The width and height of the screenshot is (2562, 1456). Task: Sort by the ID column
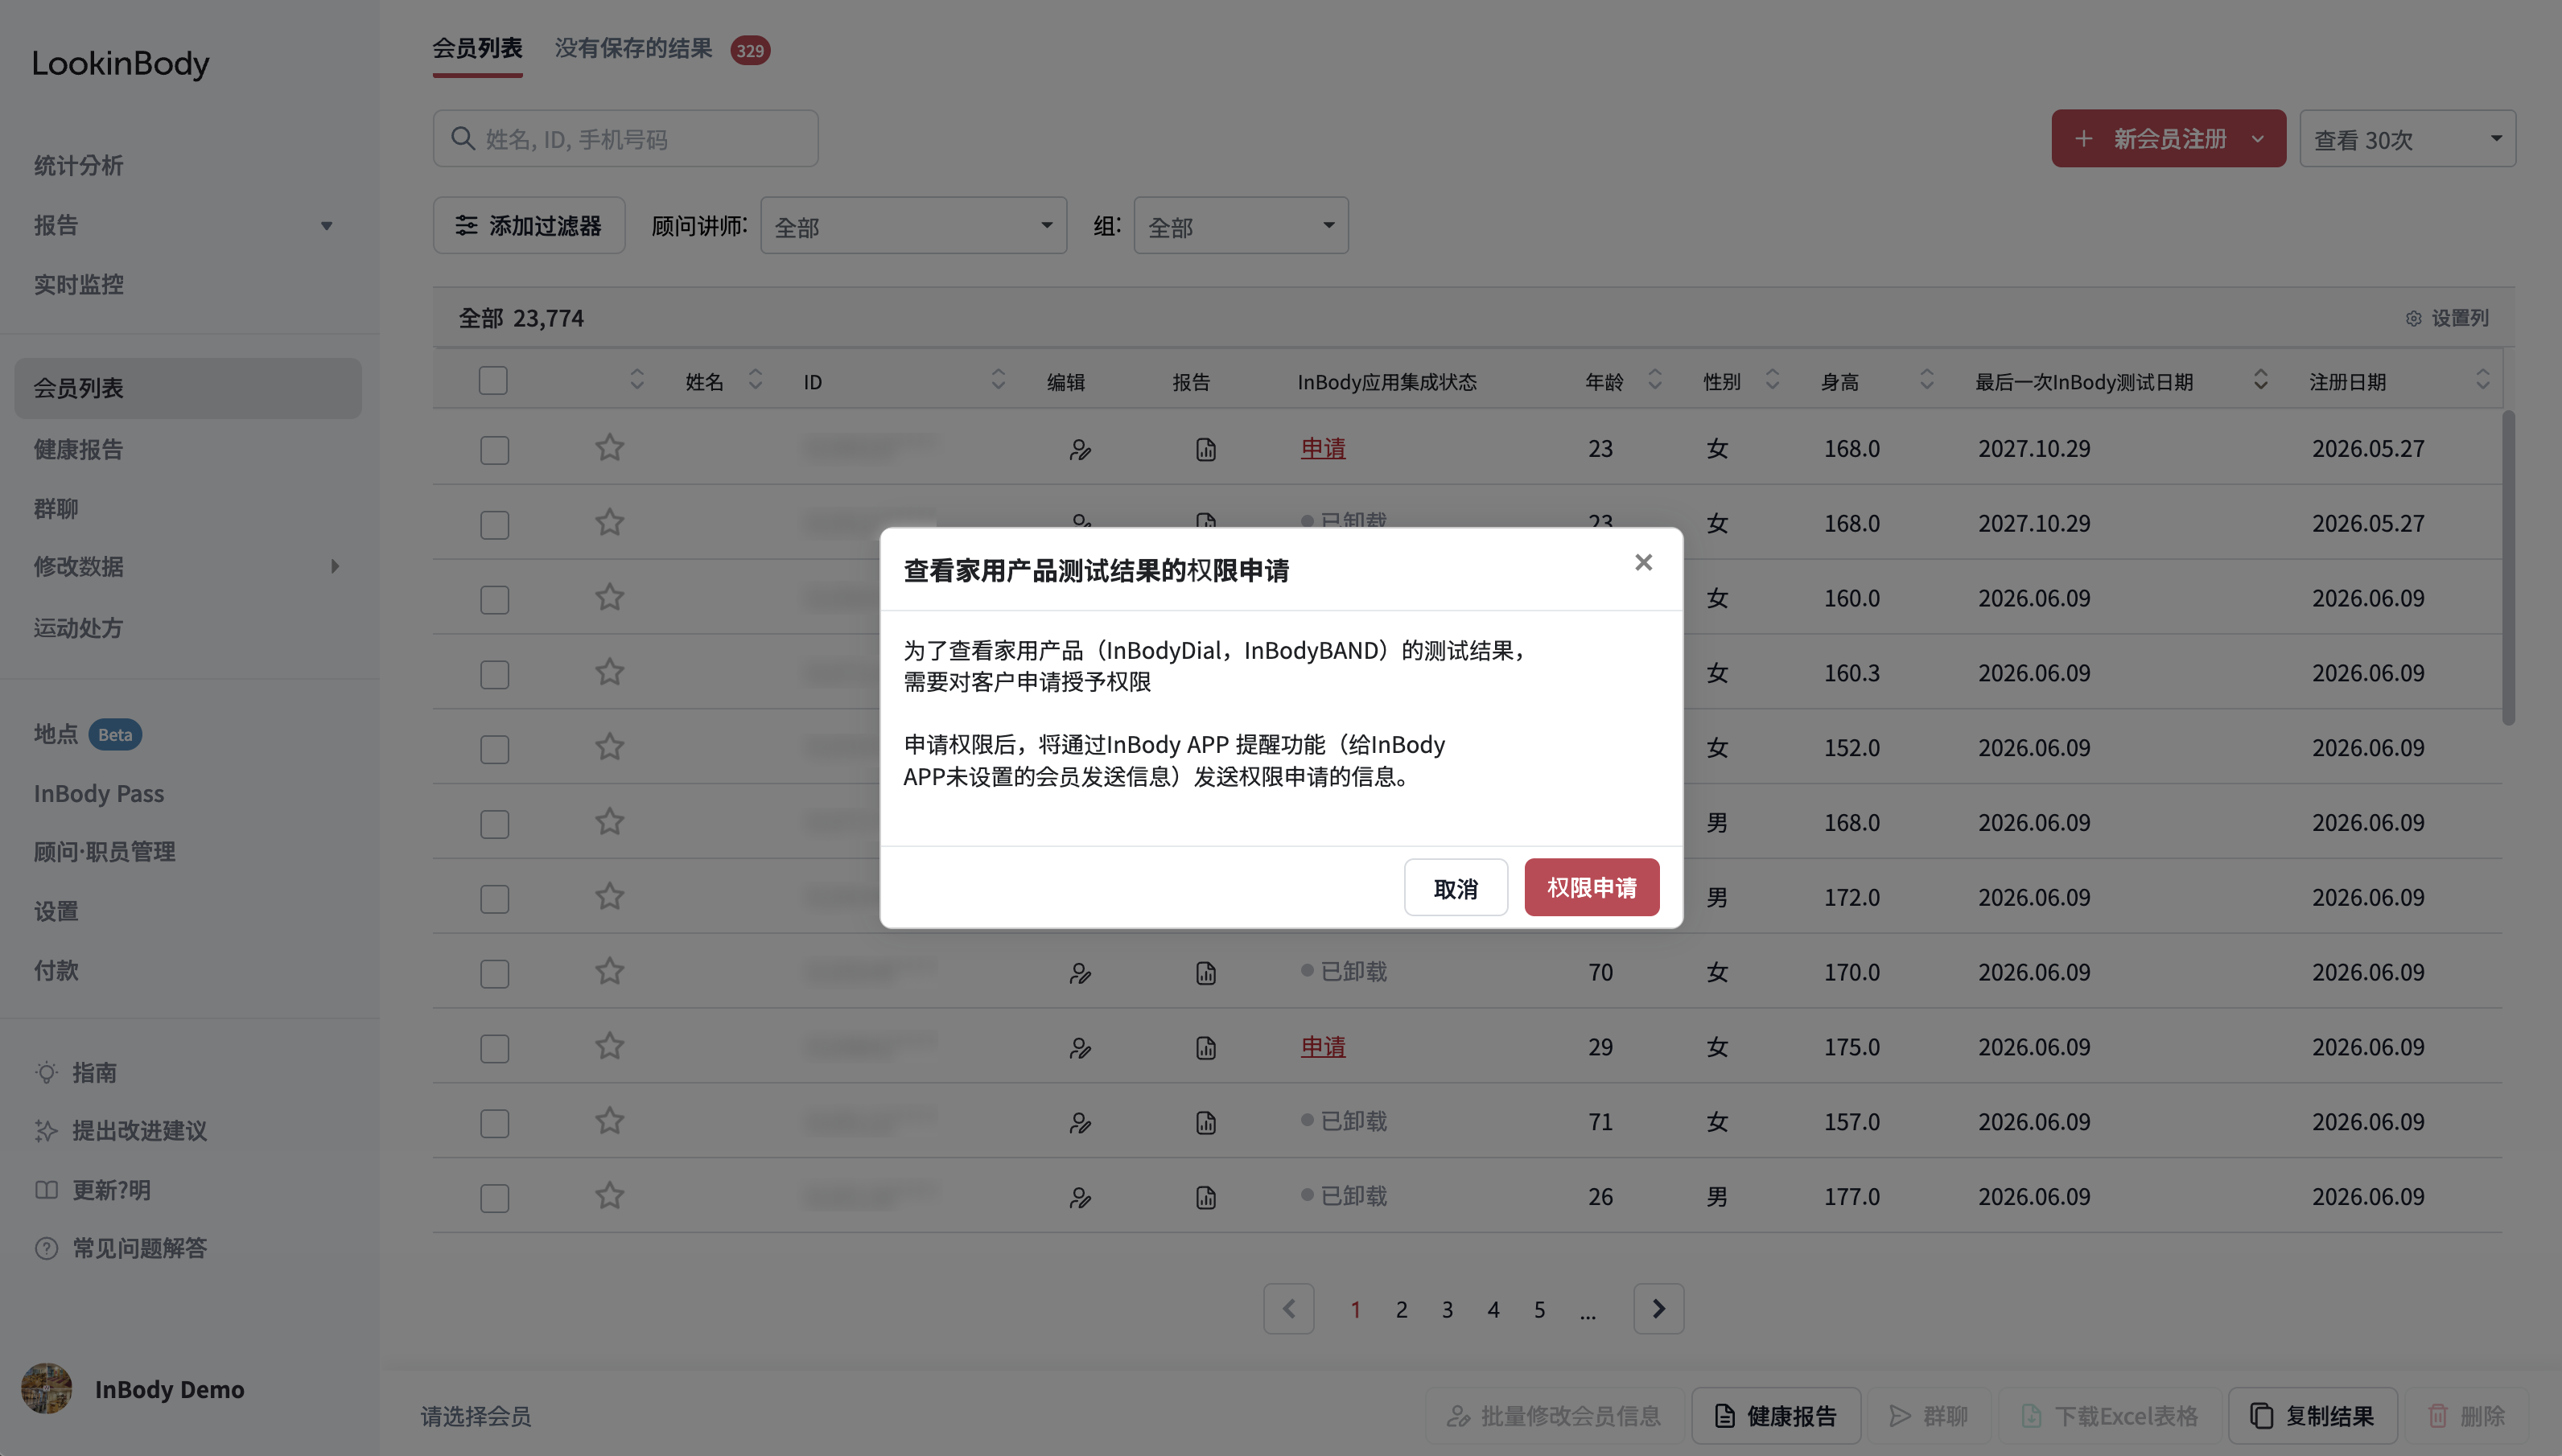click(x=998, y=380)
